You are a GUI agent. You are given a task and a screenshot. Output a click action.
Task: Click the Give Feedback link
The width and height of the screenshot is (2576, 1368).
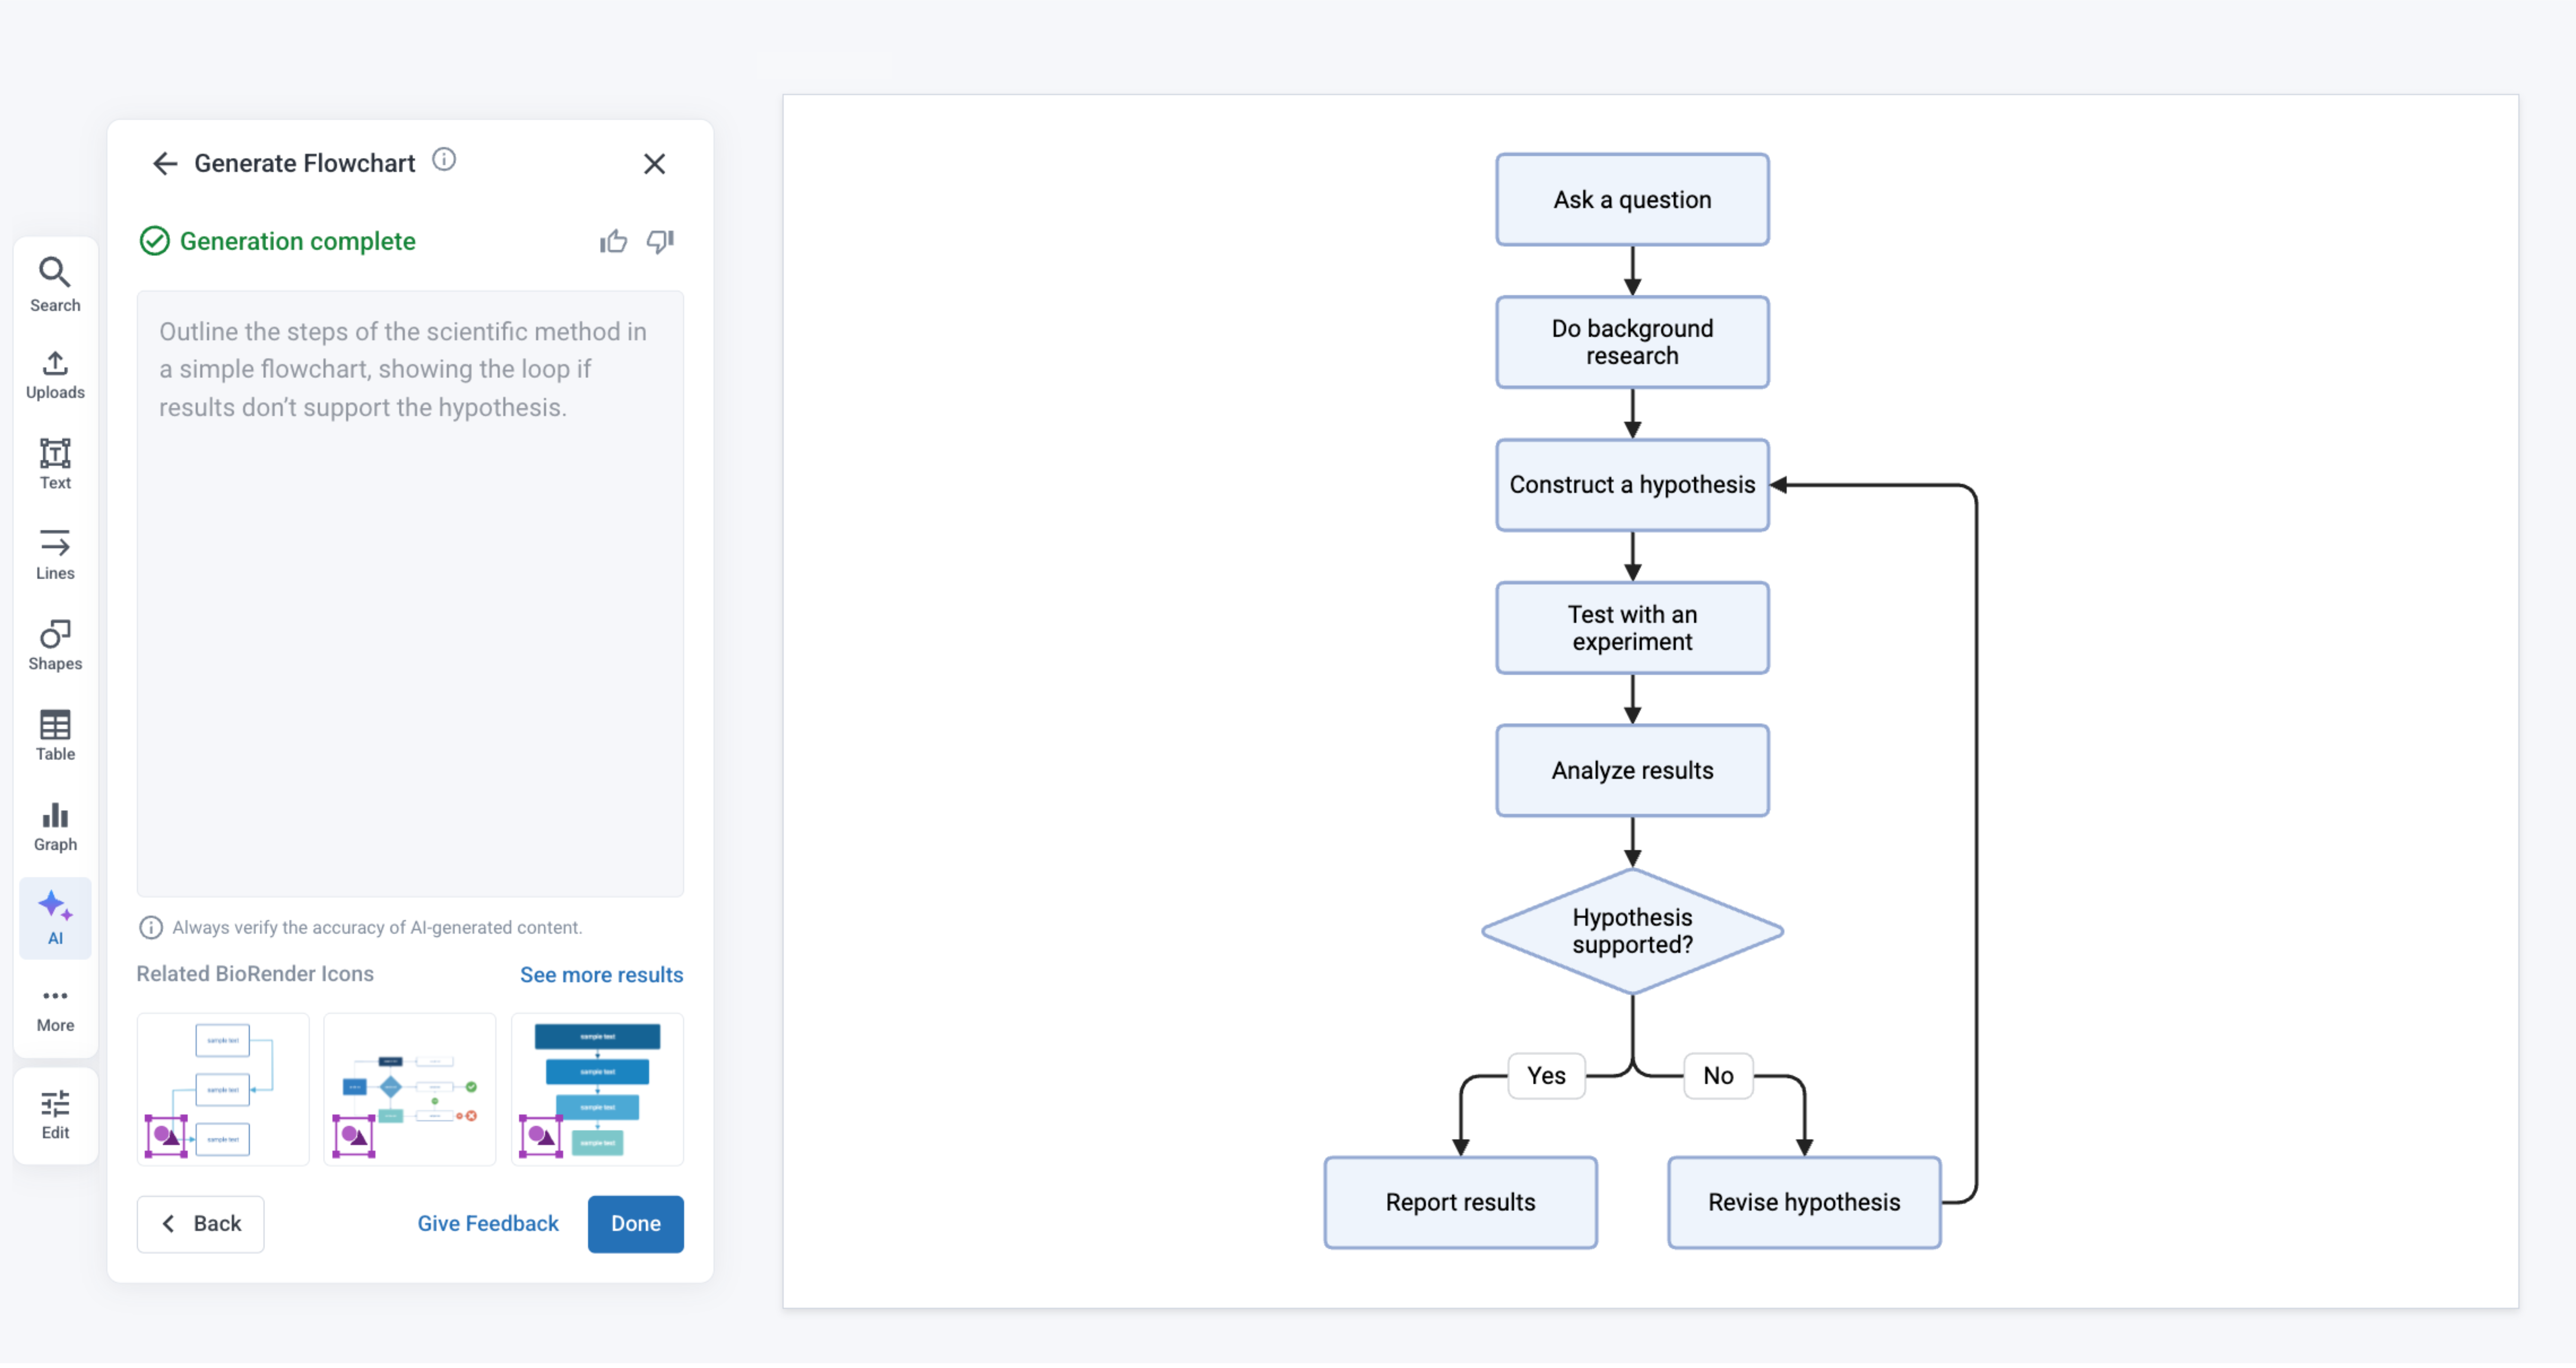(x=488, y=1223)
